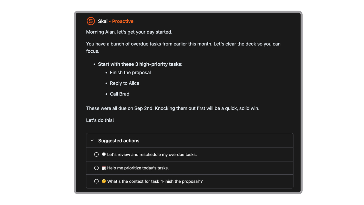The image size is (364, 205).
Task: Click the "Reply to Alice" task item
Action: click(x=125, y=83)
